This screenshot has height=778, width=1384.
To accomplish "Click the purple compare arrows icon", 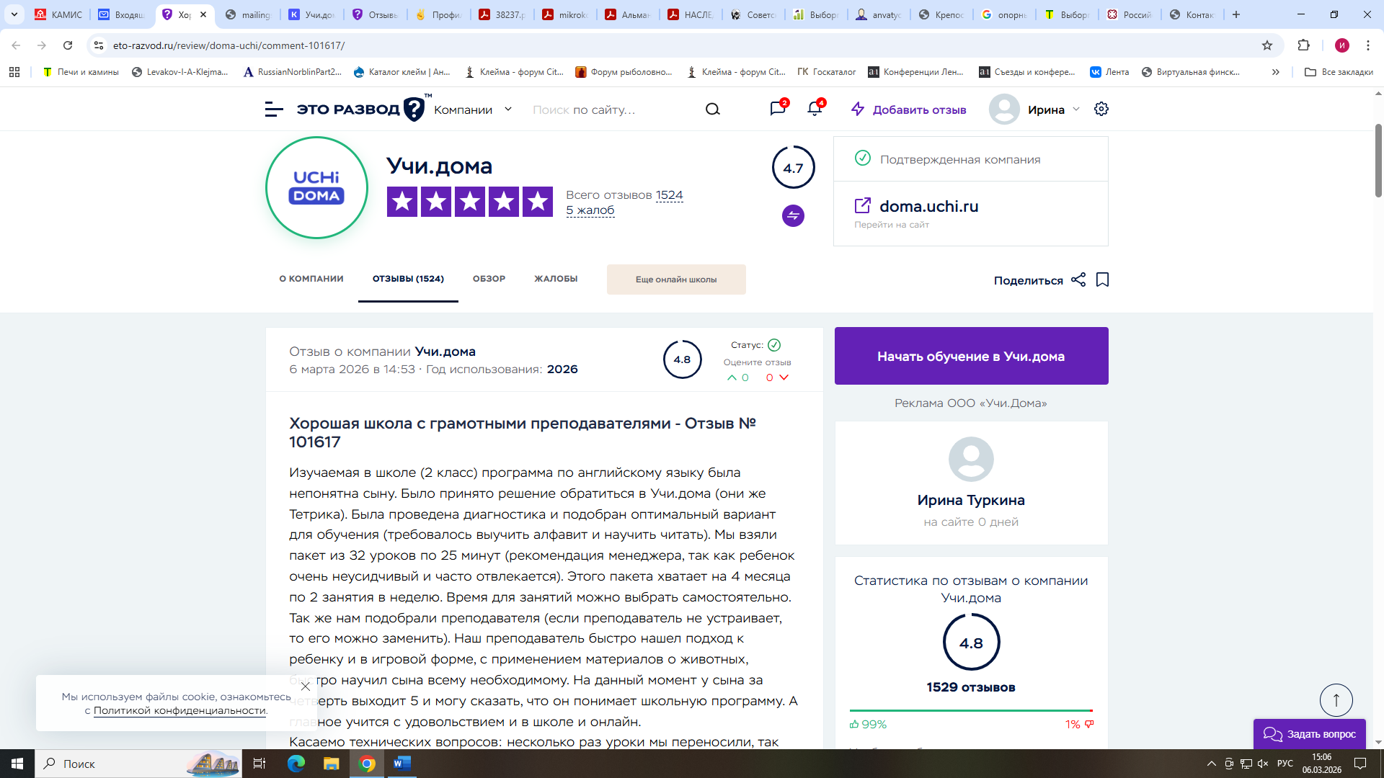I will (x=793, y=215).
